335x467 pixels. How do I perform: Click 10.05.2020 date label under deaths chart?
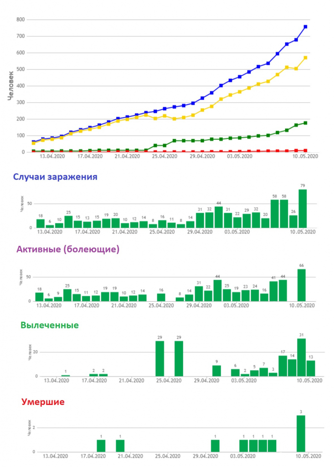click(x=309, y=456)
